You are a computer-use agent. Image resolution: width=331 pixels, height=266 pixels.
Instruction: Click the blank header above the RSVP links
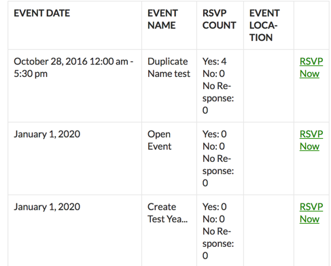click(311, 25)
